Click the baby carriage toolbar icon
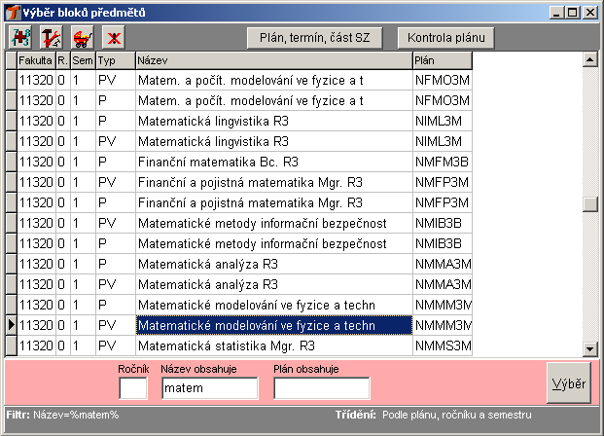The height and width of the screenshot is (436, 604). point(82,37)
